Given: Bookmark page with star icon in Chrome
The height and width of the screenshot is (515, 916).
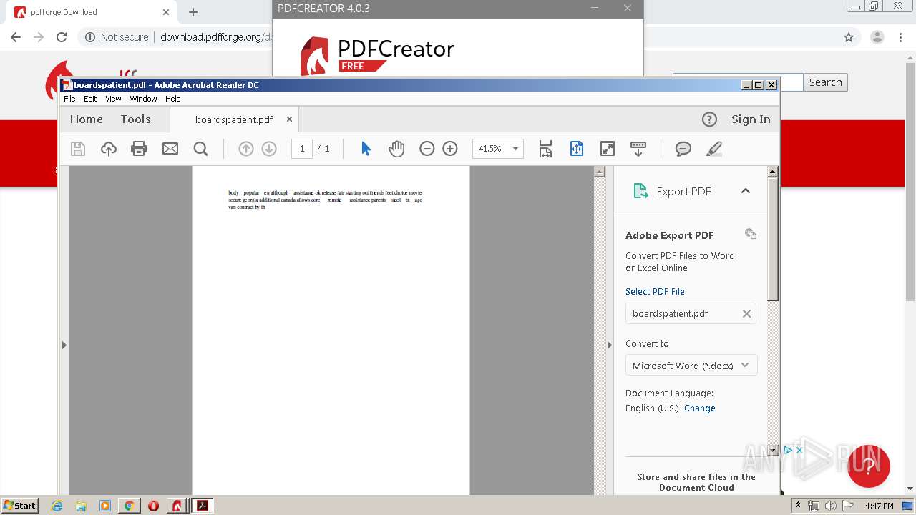Looking at the screenshot, I should (849, 37).
